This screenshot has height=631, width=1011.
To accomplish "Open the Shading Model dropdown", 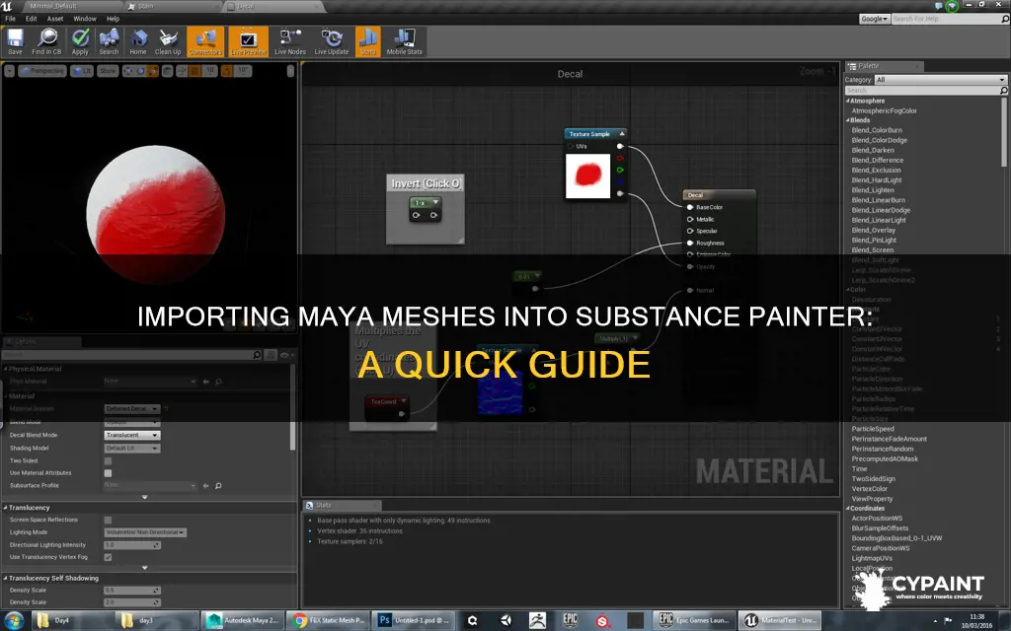I will 132,449.
